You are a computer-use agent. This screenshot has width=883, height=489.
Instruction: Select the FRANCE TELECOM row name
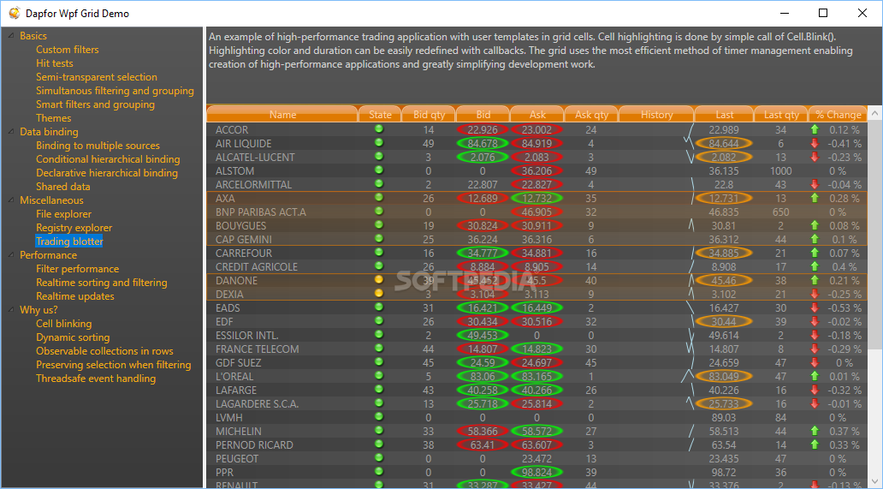tap(258, 349)
